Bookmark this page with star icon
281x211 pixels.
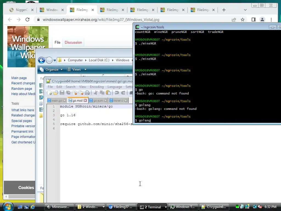(x=243, y=20)
